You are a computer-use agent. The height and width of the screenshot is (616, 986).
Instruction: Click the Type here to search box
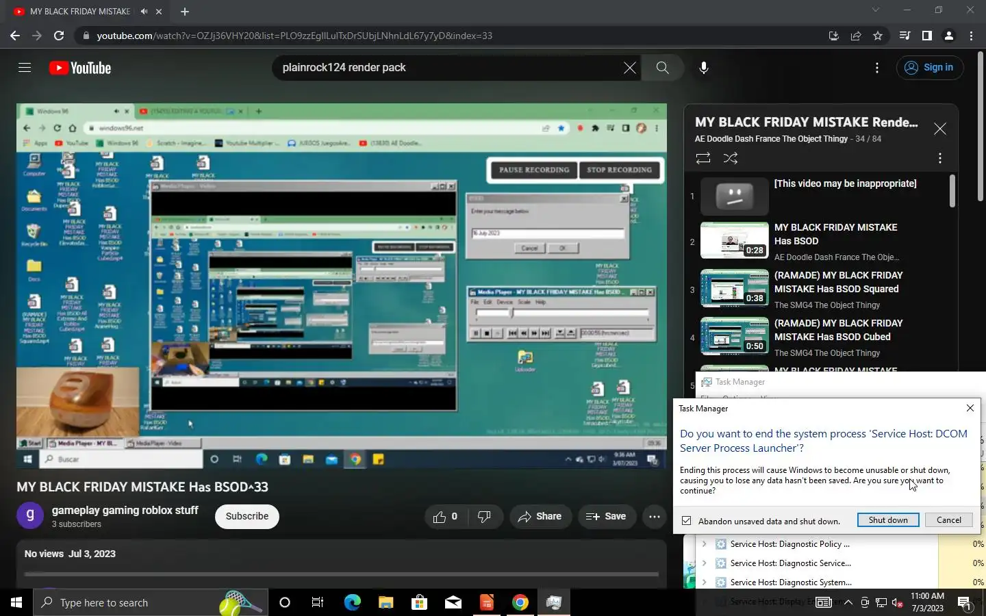coord(151,602)
